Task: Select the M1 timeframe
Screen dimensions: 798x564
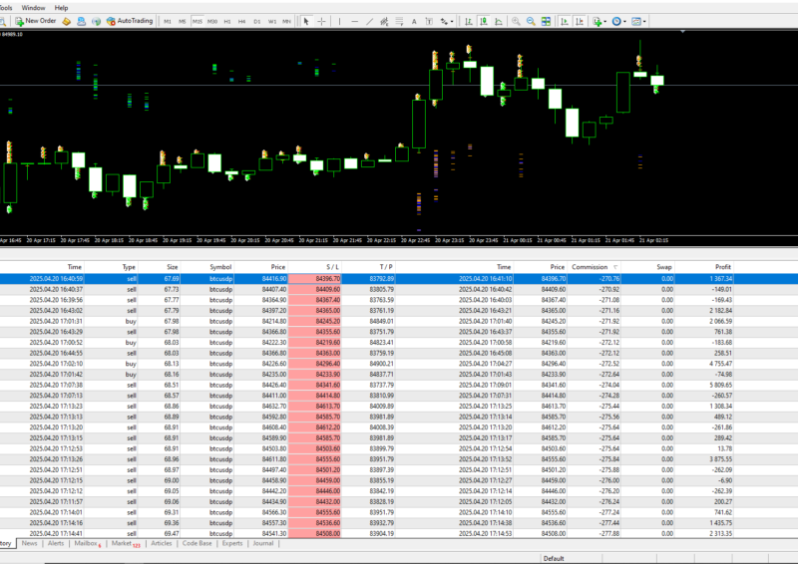Action: coord(167,20)
